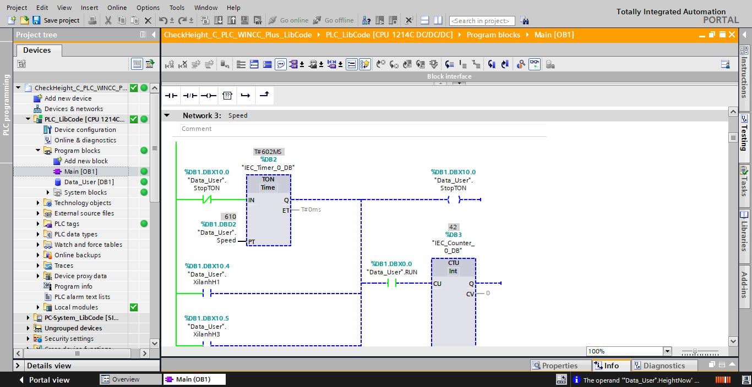Click Go offline button

click(334, 20)
